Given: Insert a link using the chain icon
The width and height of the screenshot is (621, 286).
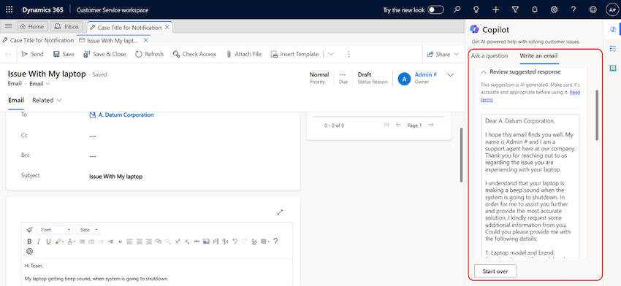Looking at the screenshot, I should pyautogui.click(x=159, y=241).
